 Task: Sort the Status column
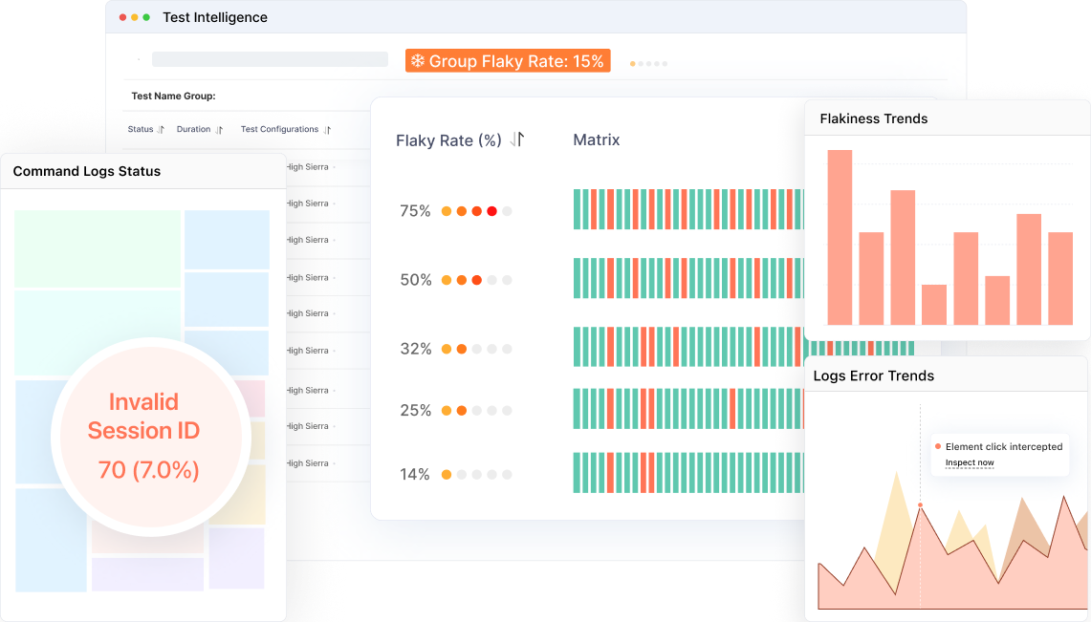pos(161,129)
